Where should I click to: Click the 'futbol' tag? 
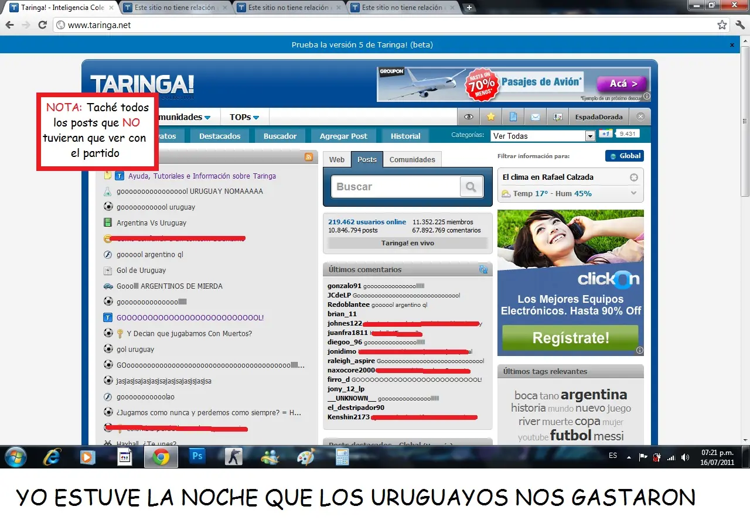[x=571, y=436]
